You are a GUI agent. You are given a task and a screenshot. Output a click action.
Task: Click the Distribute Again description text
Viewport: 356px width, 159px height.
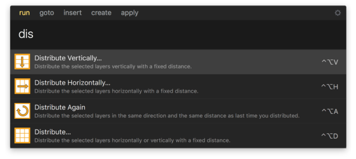pos(167,116)
